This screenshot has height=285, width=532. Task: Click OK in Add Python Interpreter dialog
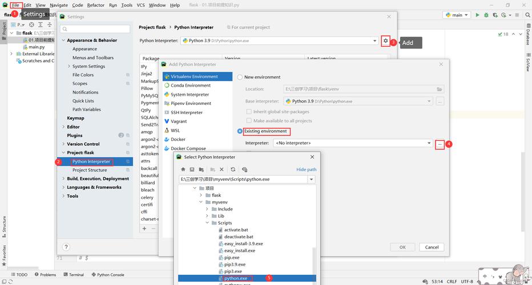coord(402,247)
